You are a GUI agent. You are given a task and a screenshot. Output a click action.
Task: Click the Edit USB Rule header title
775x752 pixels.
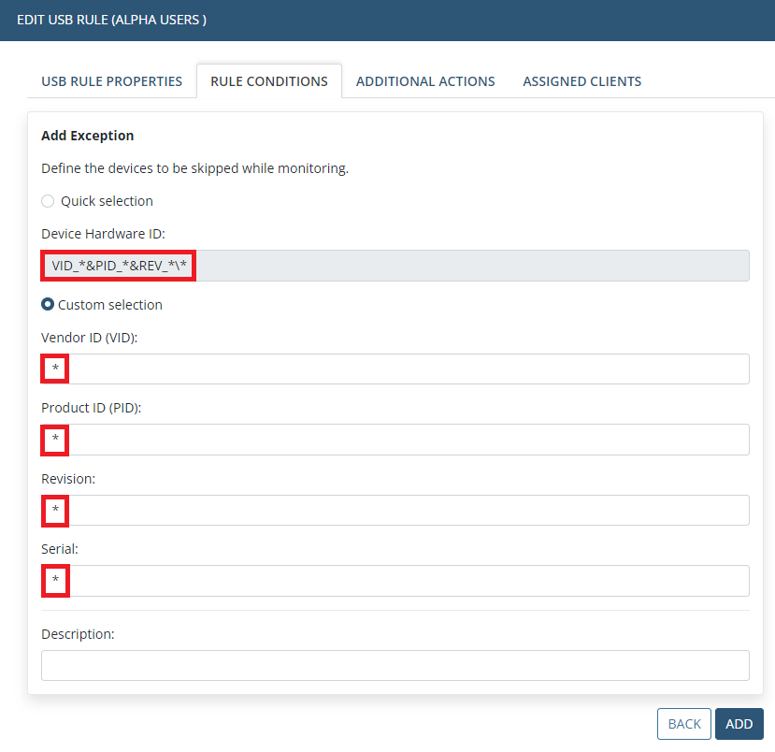(112, 20)
